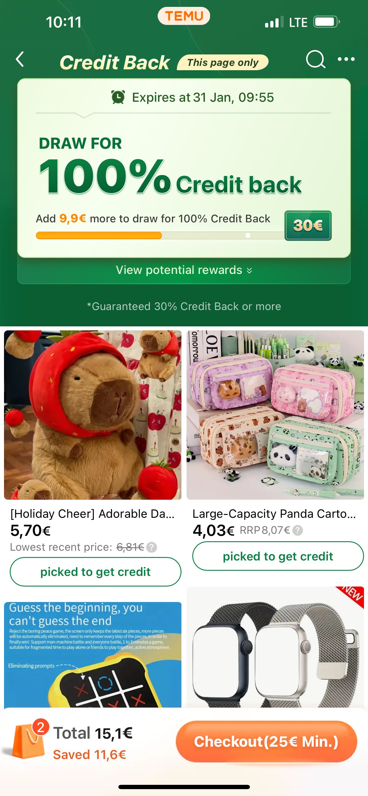Tap the TEMU logo pill at top
368x796 pixels.
pos(184,16)
